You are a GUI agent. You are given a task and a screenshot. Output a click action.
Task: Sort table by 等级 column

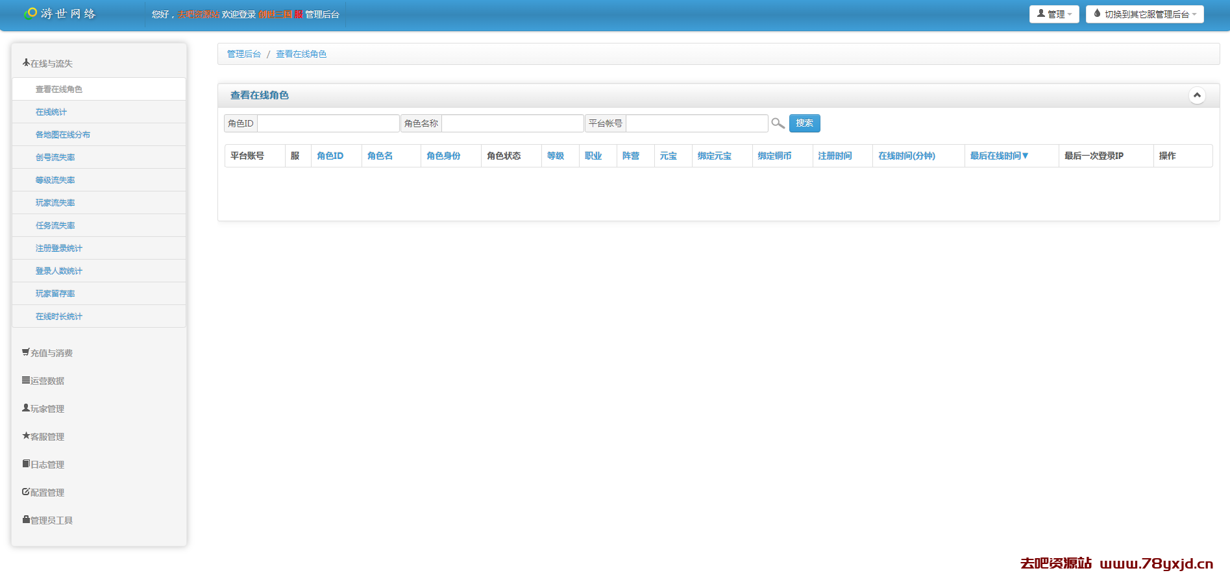555,156
